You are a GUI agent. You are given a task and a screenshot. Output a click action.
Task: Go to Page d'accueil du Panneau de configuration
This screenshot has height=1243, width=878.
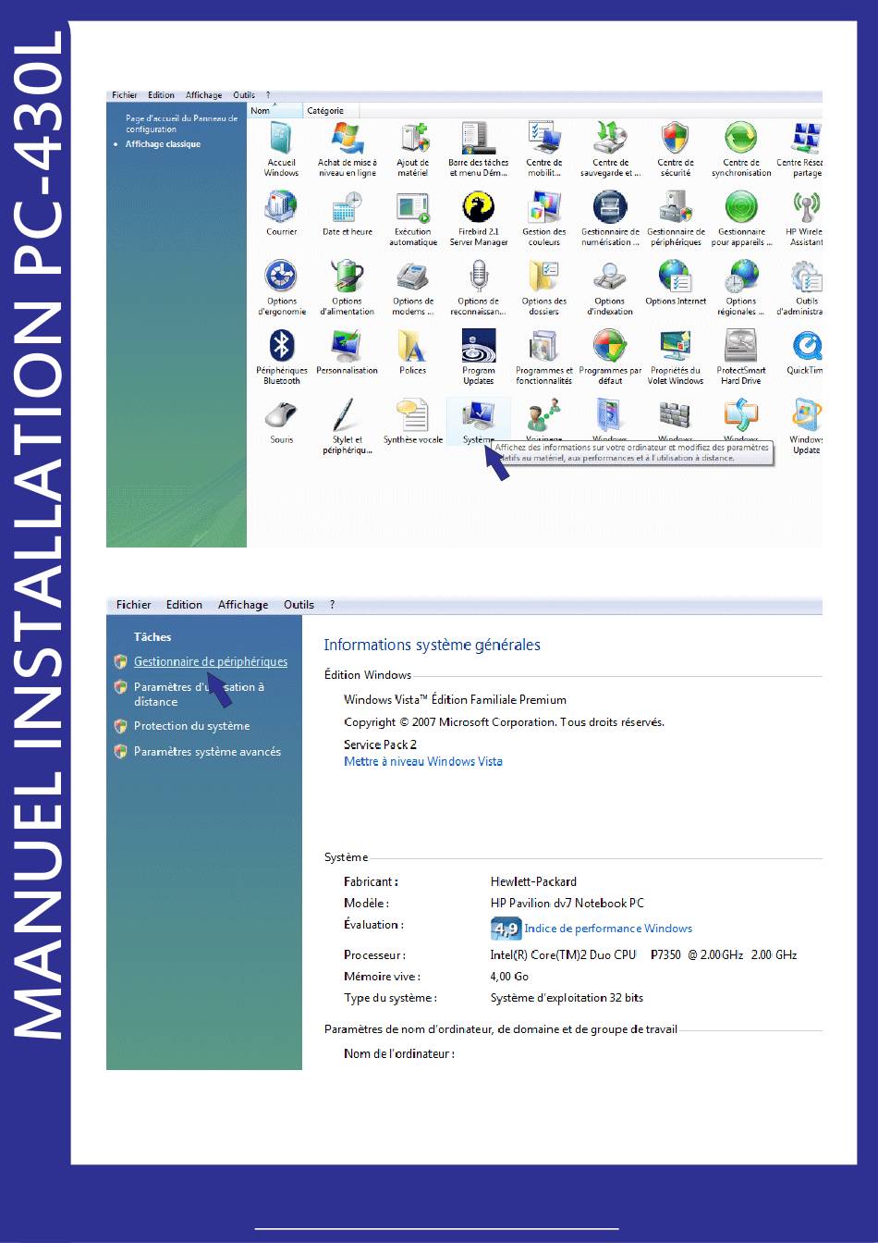(x=182, y=124)
